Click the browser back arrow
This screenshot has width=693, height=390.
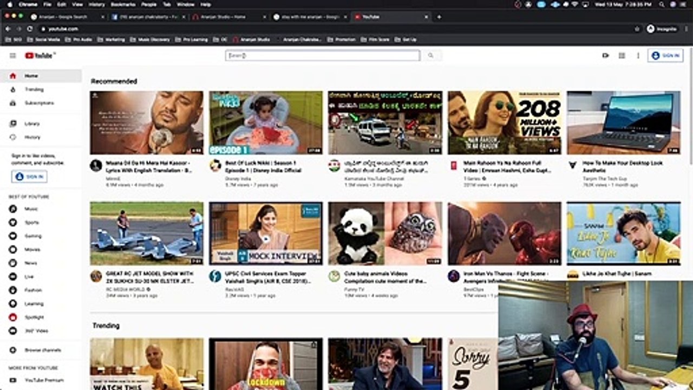[8, 29]
